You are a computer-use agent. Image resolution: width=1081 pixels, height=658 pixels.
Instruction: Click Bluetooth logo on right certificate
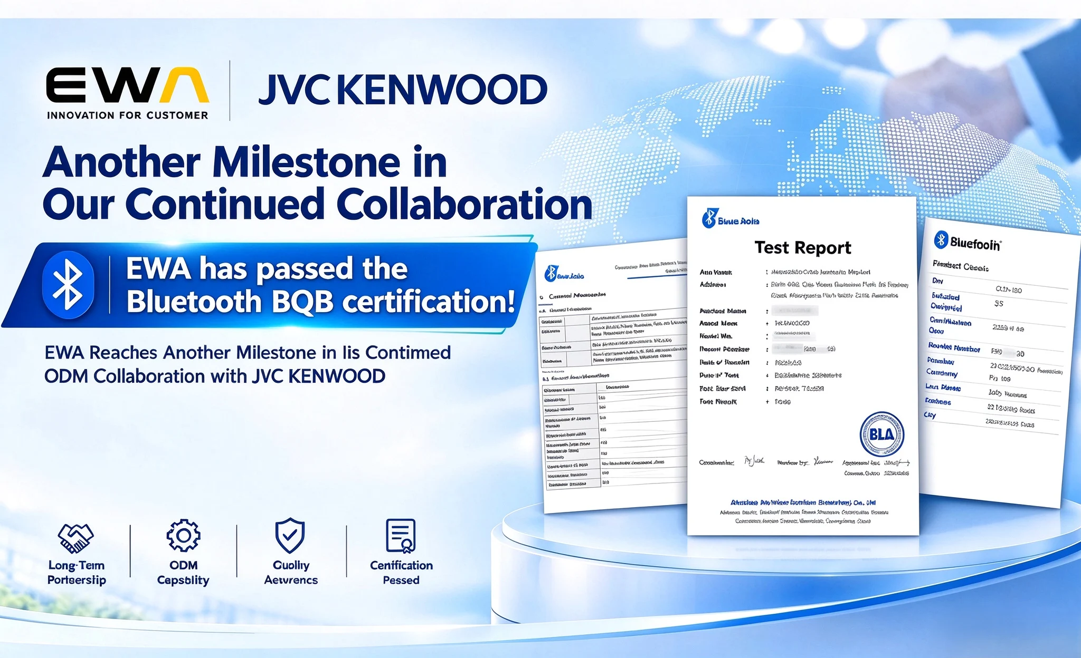click(967, 242)
